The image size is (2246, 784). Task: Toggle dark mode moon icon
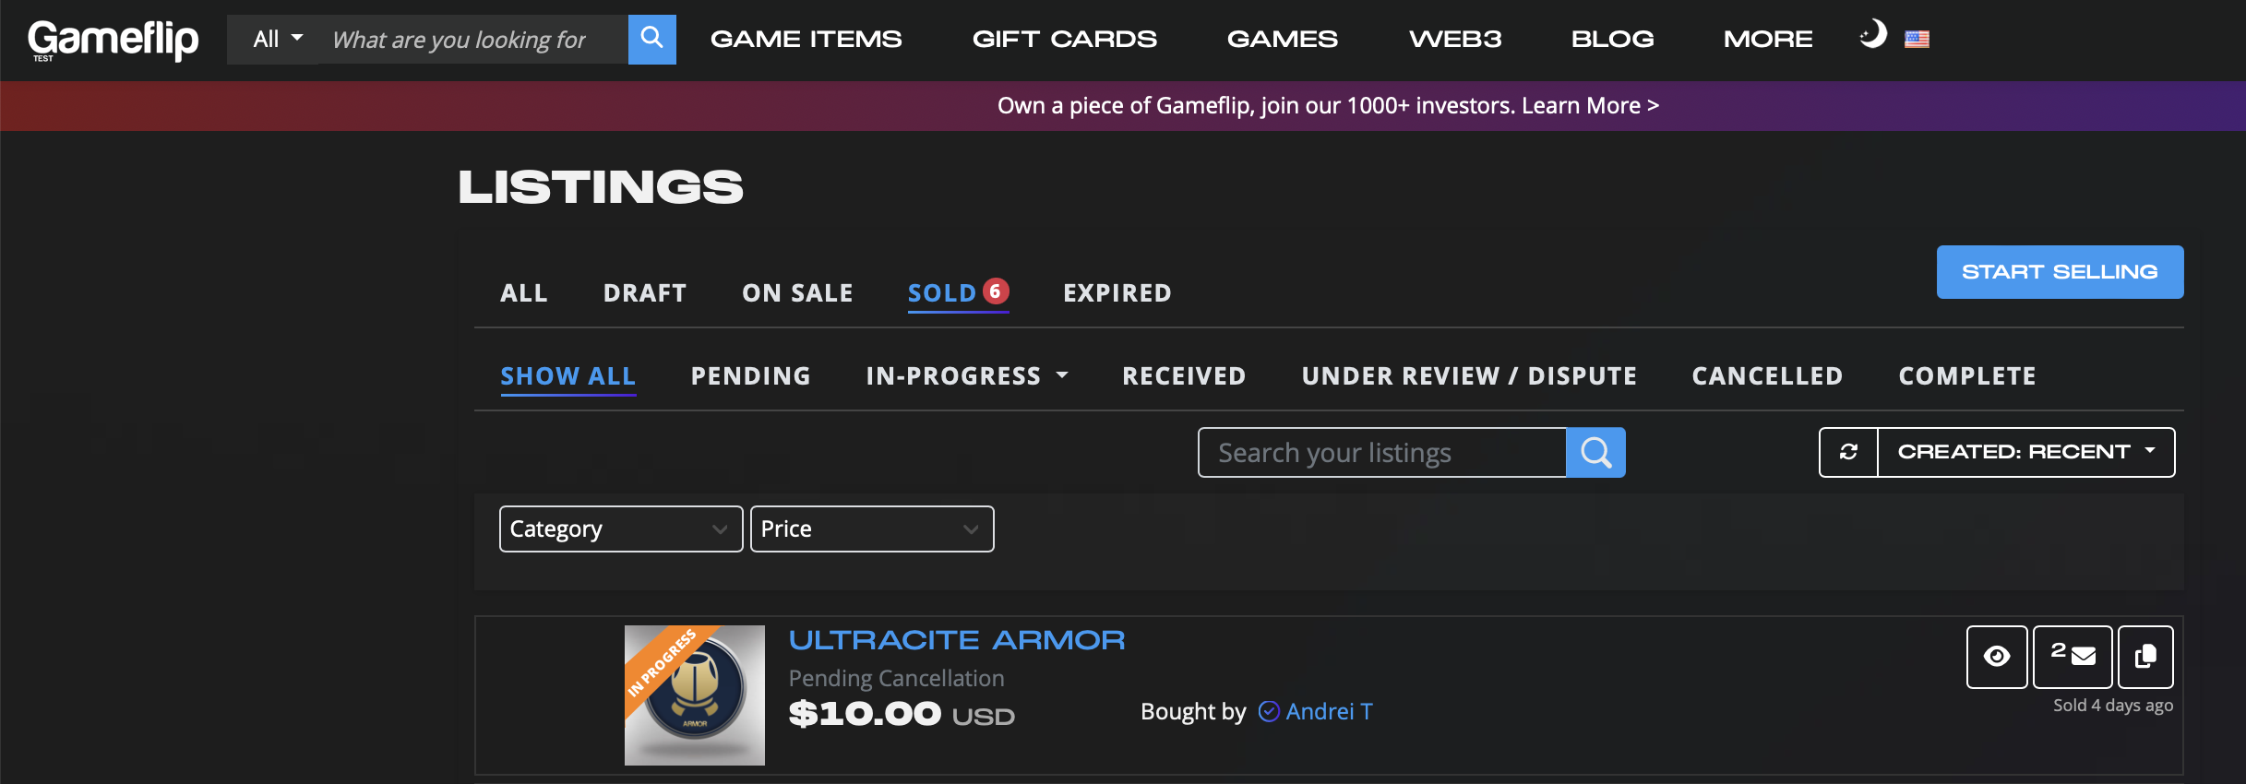1872,36
